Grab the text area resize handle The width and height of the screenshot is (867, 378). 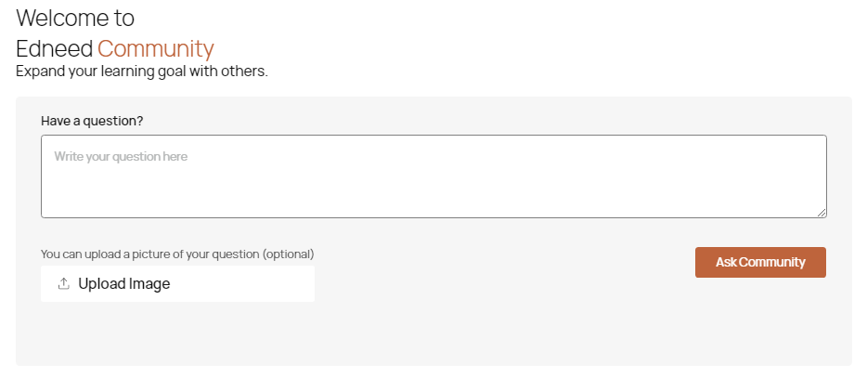click(822, 213)
